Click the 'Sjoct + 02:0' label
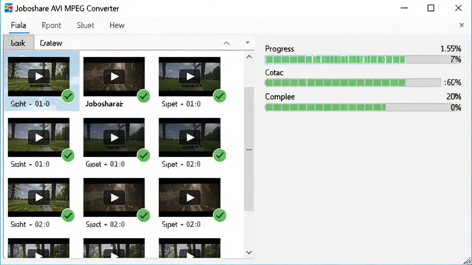Viewport: 472px width, 265px height. pos(105,225)
